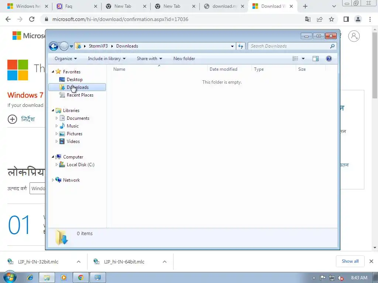
Task: Click StormXF3 in the Explorer address path
Action: tap(98, 46)
